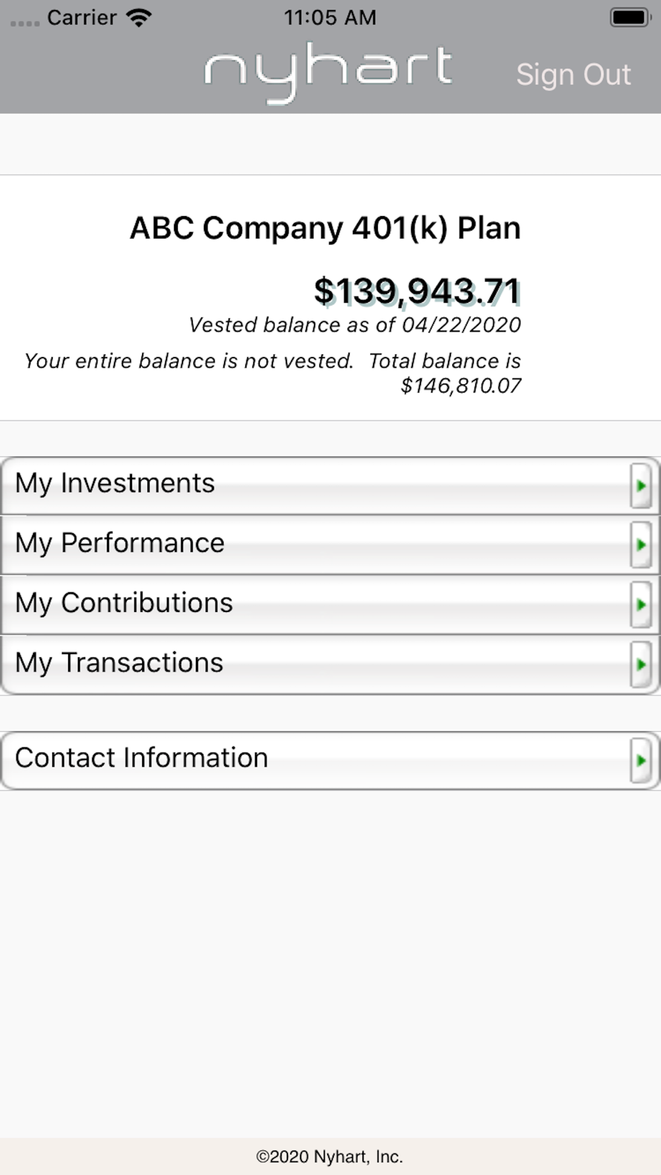
Task: Tap the total balance $146,810.07 text
Action: coord(461,385)
